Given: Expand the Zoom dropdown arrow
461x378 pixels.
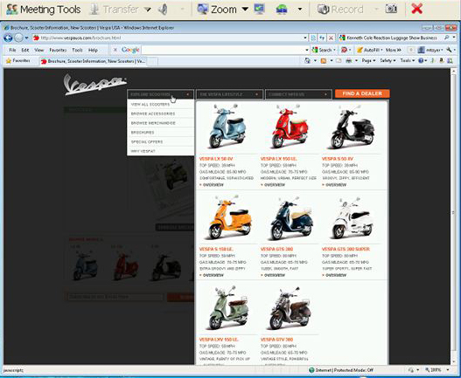Looking at the screenshot, I should coord(245,10).
